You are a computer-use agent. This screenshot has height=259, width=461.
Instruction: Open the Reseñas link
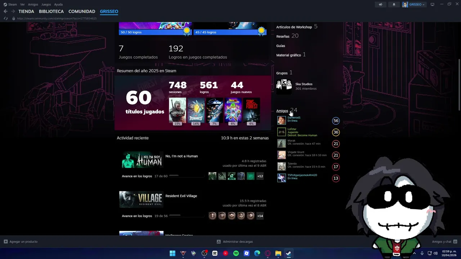pyautogui.click(x=283, y=36)
